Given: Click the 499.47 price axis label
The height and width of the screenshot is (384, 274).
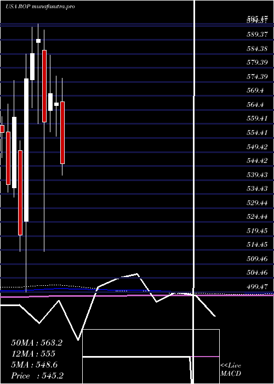Looking at the screenshot, I should tap(257, 287).
